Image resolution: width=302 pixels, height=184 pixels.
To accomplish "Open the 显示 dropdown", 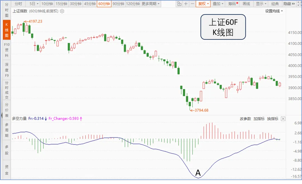I will coord(261,4).
